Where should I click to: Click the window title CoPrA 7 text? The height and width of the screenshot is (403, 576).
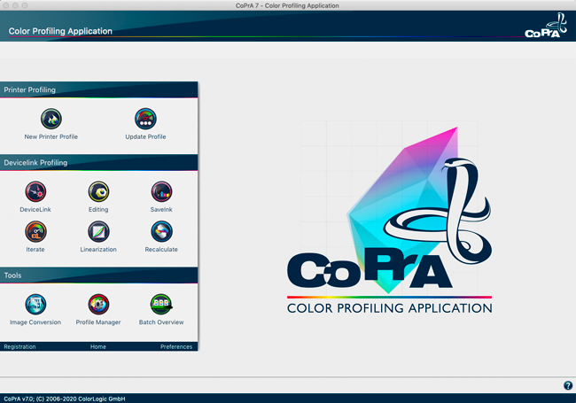[287, 5]
